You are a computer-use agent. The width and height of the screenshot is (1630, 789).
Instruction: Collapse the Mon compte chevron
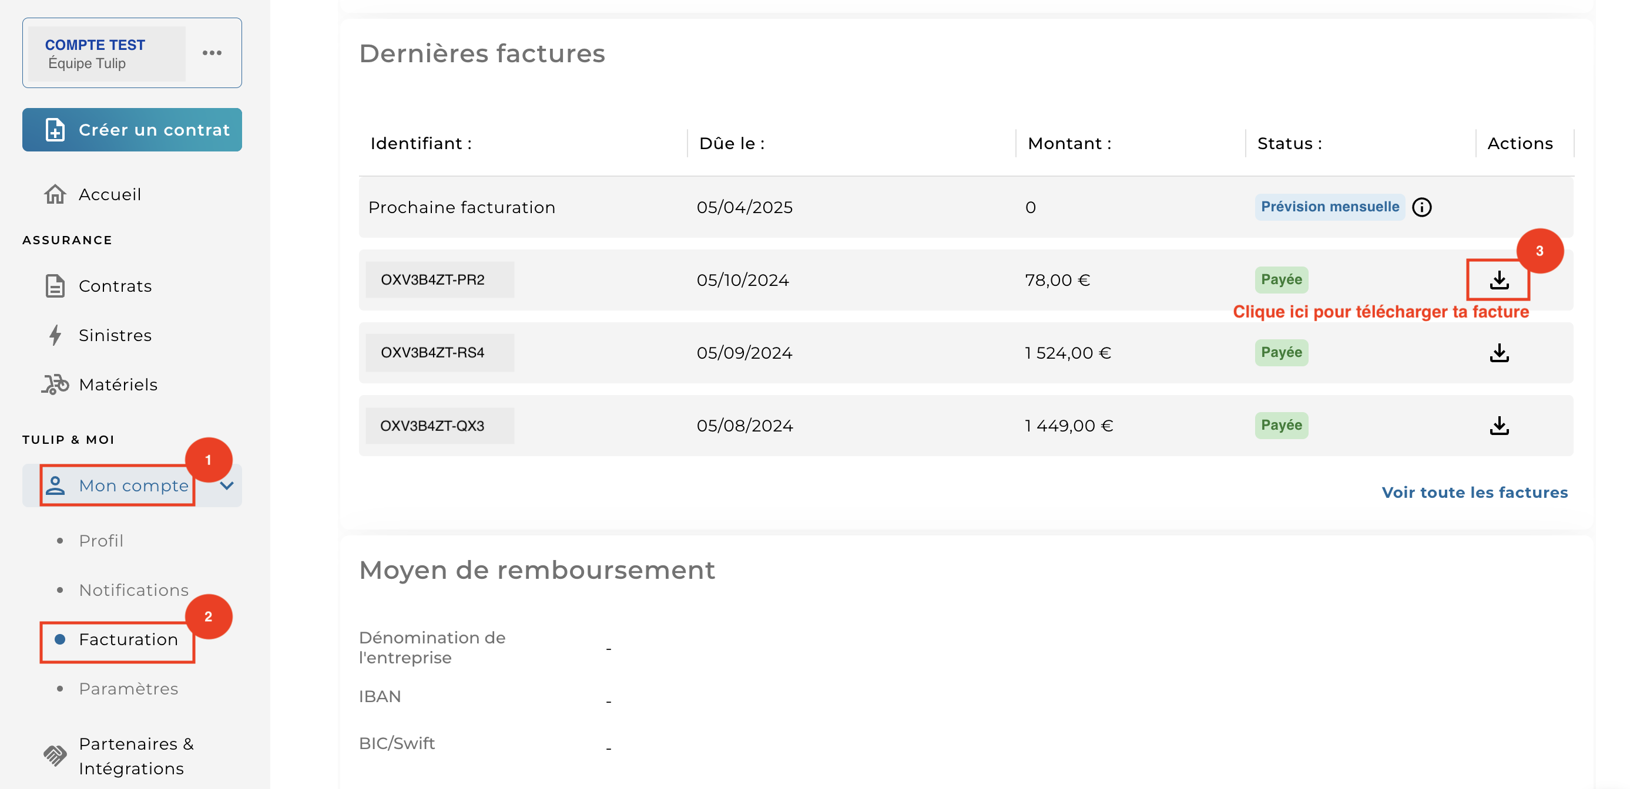(x=227, y=485)
